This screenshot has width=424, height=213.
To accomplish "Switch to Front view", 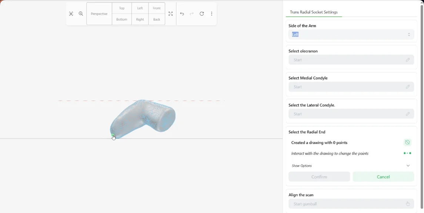I will pyautogui.click(x=157, y=8).
